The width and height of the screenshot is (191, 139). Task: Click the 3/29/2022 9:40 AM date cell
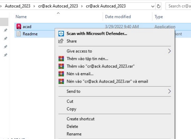122,27
